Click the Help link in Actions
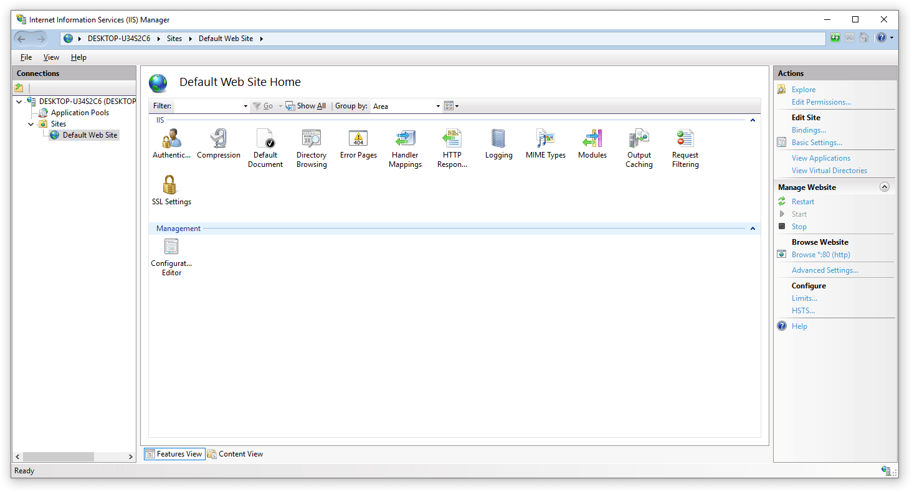The height and width of the screenshot is (492, 912). pyautogui.click(x=799, y=326)
